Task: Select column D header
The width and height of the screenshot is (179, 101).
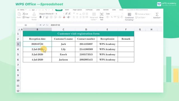Action: (x=86, y=29)
